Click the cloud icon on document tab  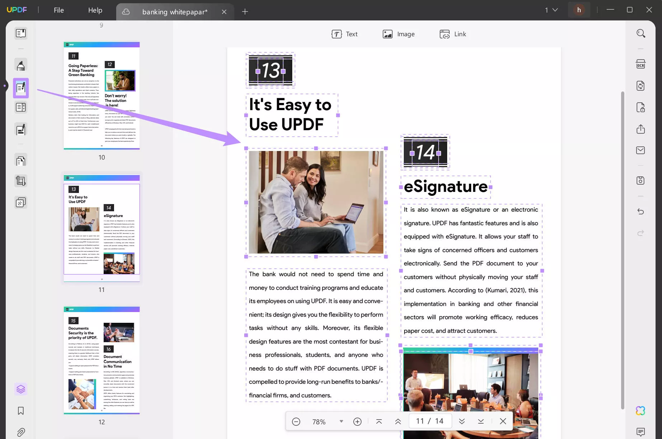[126, 12]
